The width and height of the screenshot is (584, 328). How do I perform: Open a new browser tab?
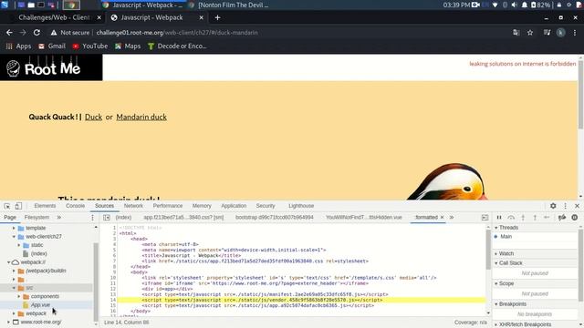pos(217,17)
